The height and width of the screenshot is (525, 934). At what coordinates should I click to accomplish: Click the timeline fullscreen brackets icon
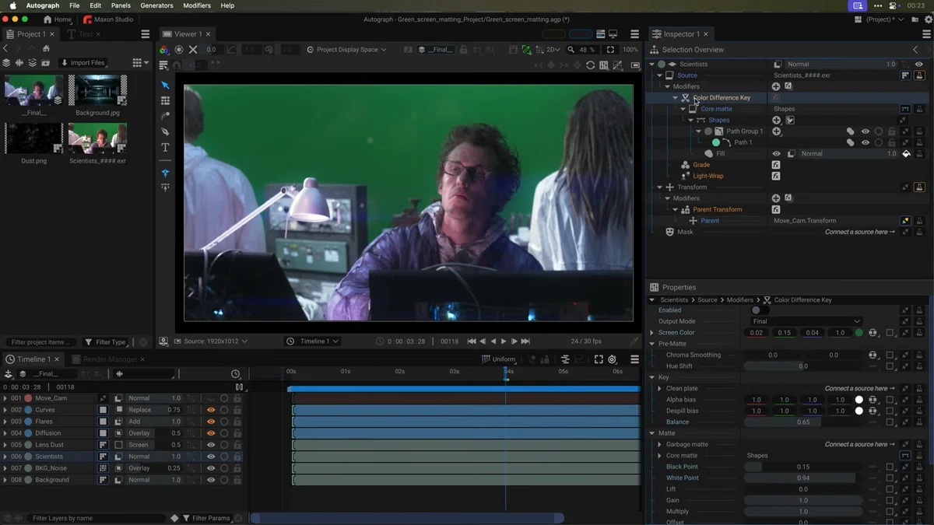tap(599, 359)
